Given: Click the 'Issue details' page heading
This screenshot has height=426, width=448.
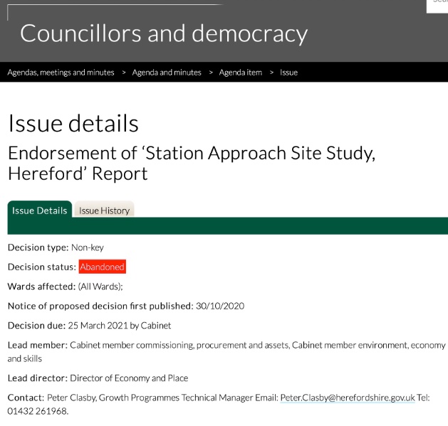Looking at the screenshot, I should point(73,123).
